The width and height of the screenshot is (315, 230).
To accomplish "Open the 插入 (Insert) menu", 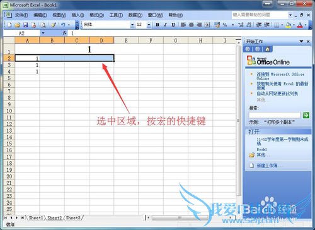I will (x=77, y=15).
